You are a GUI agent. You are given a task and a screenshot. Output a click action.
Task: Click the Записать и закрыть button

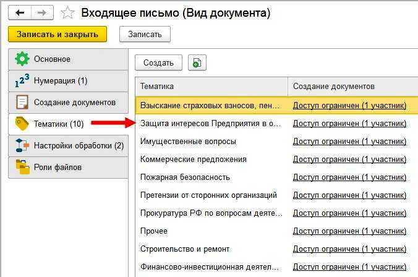tap(58, 34)
